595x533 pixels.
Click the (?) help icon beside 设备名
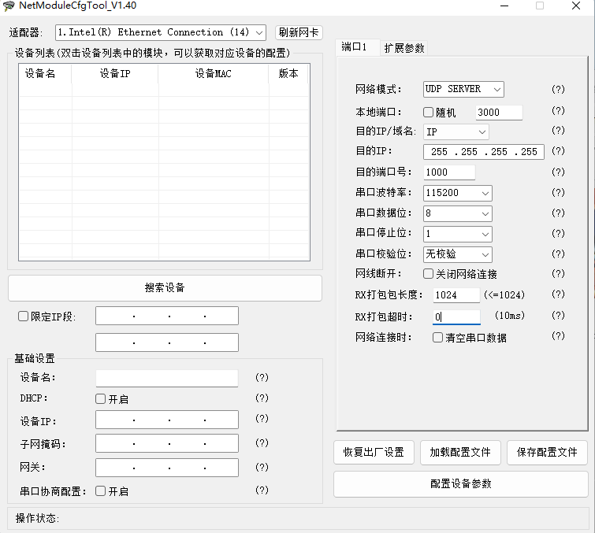tap(262, 378)
